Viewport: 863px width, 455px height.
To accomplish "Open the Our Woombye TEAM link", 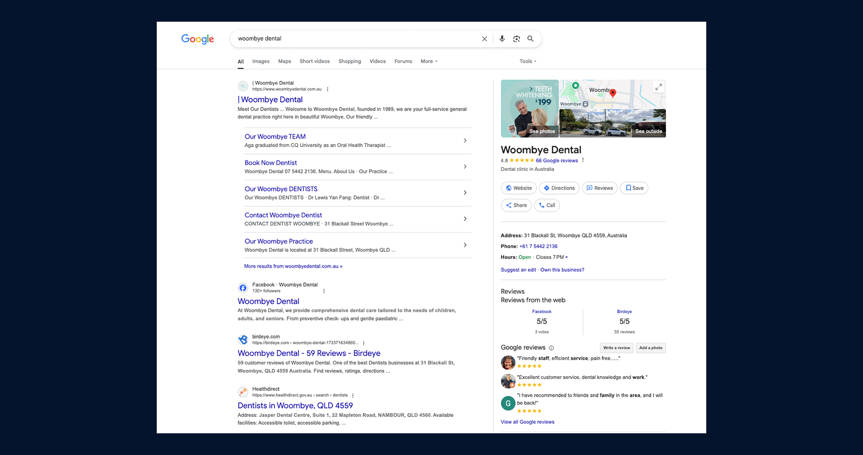I will (x=275, y=136).
